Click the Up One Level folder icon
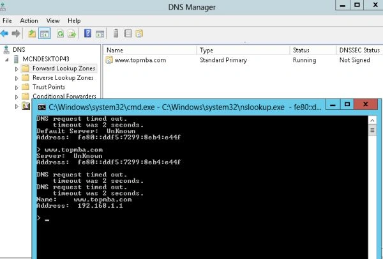 [x=32, y=33]
